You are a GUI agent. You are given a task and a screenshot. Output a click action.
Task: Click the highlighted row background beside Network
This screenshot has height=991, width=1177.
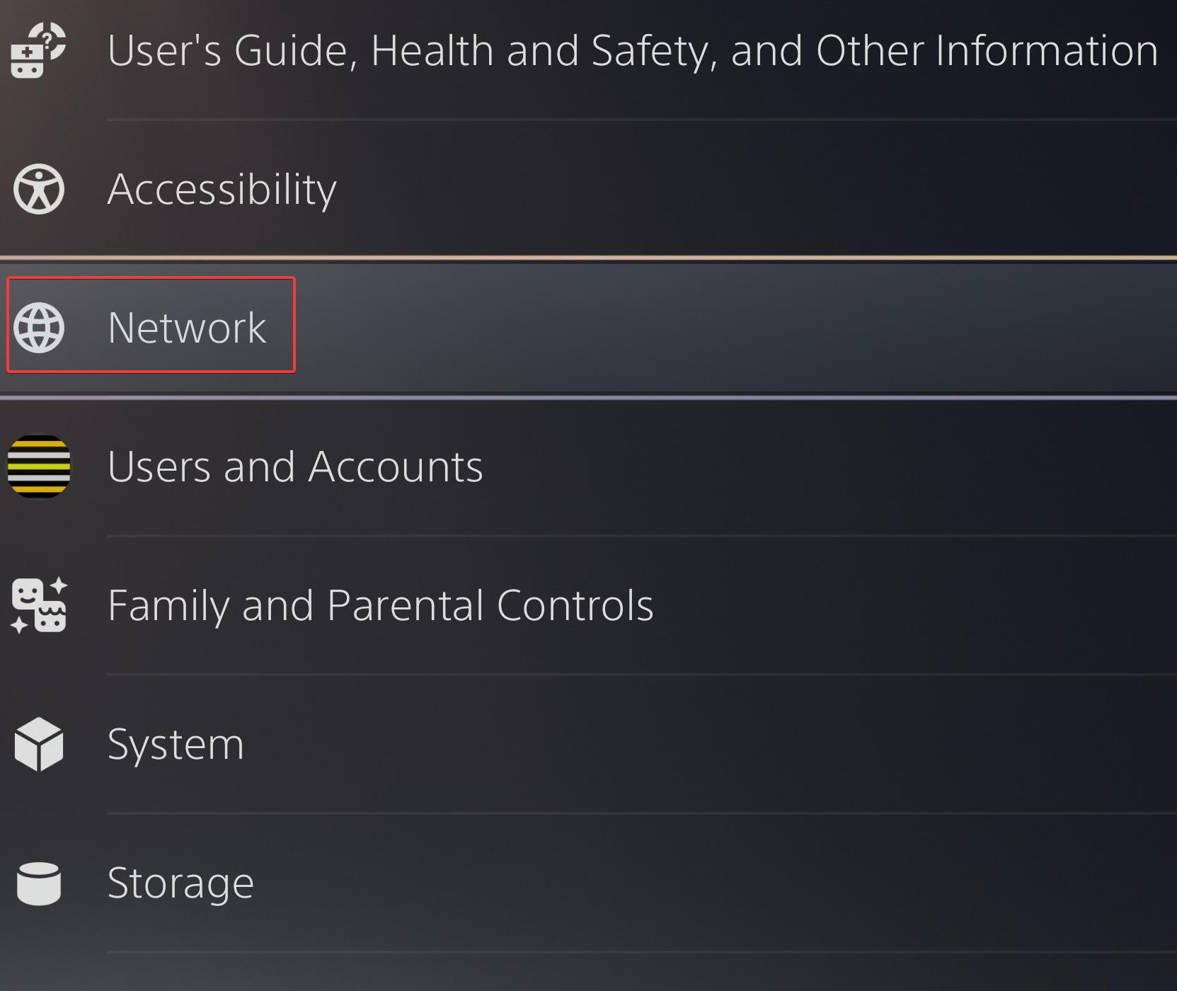(x=708, y=328)
